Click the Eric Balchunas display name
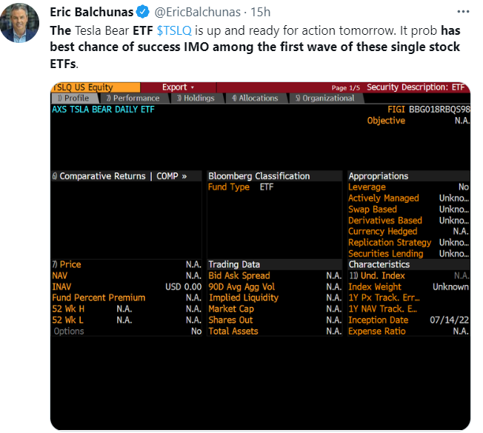Screen dimensions: 483x433 point(92,13)
